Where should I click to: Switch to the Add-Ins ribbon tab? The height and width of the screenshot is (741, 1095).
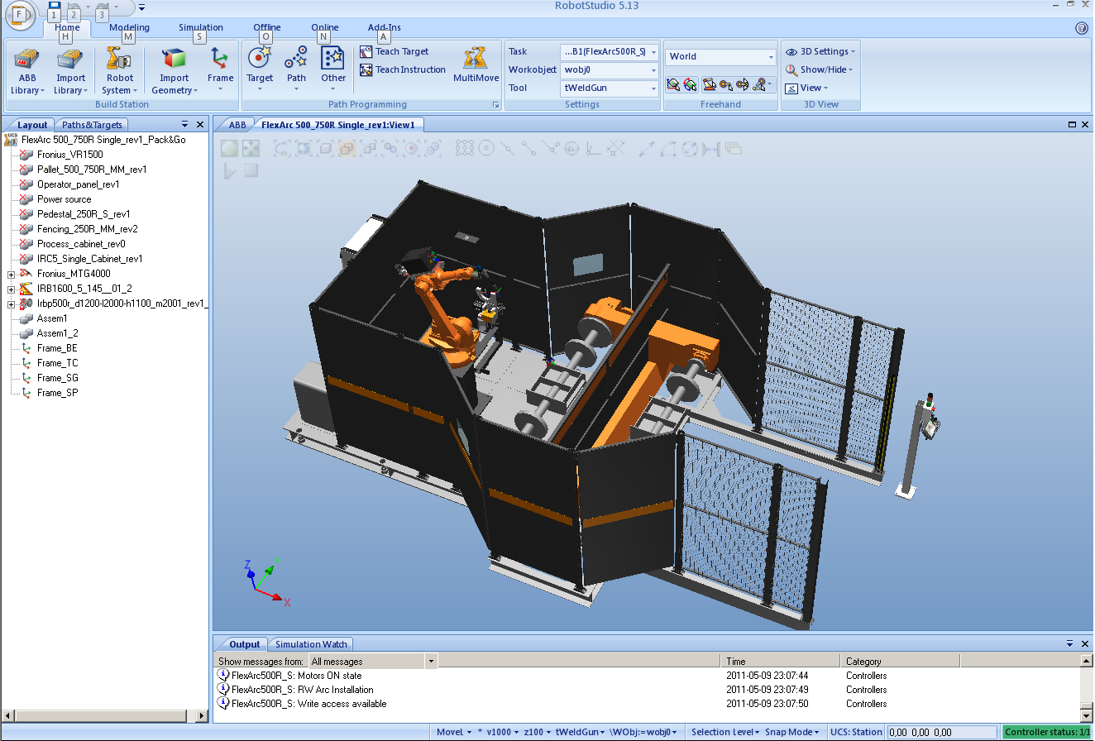385,27
